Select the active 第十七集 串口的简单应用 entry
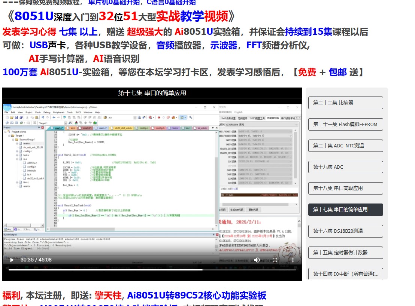Viewport: 415px width, 306px height. coord(345,209)
